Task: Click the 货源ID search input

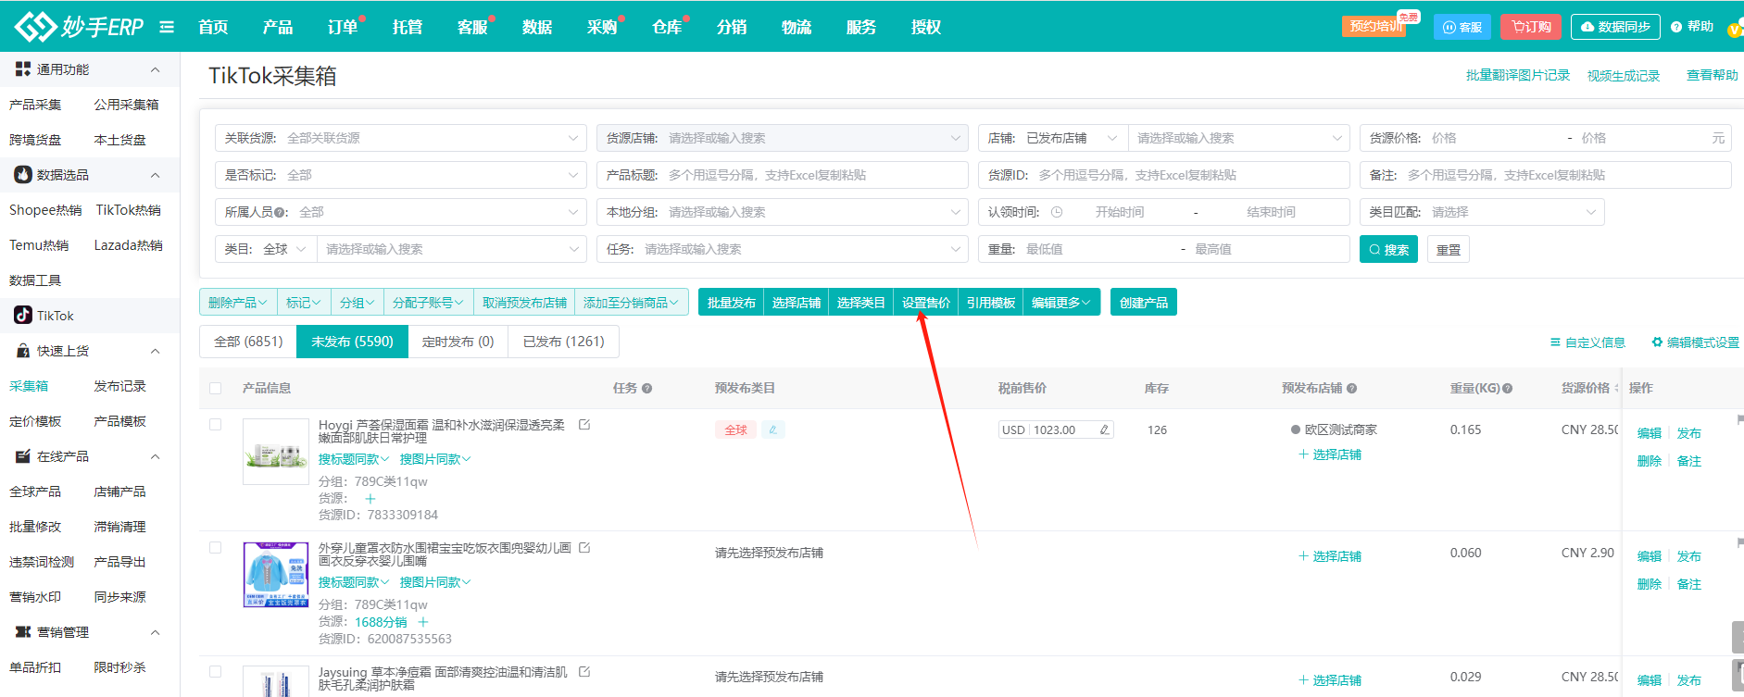Action: [x=1164, y=175]
